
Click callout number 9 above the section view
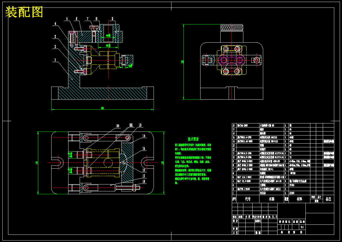112,19
